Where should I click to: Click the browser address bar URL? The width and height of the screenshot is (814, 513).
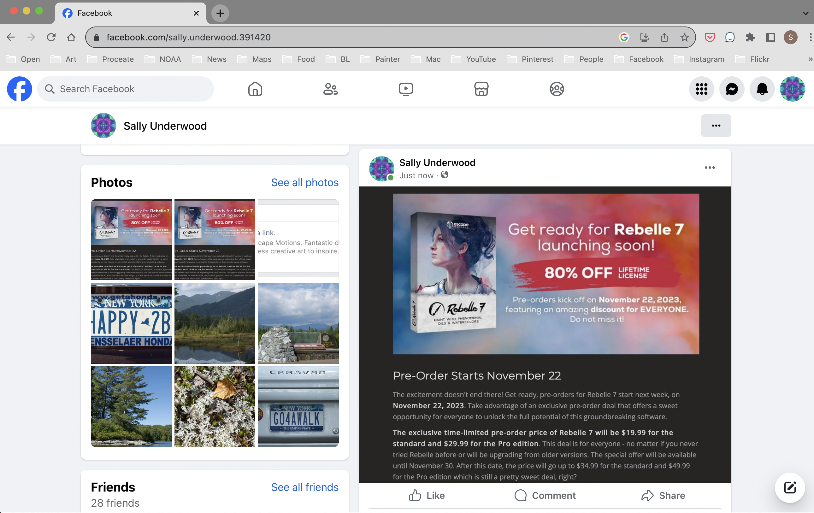[x=188, y=37]
